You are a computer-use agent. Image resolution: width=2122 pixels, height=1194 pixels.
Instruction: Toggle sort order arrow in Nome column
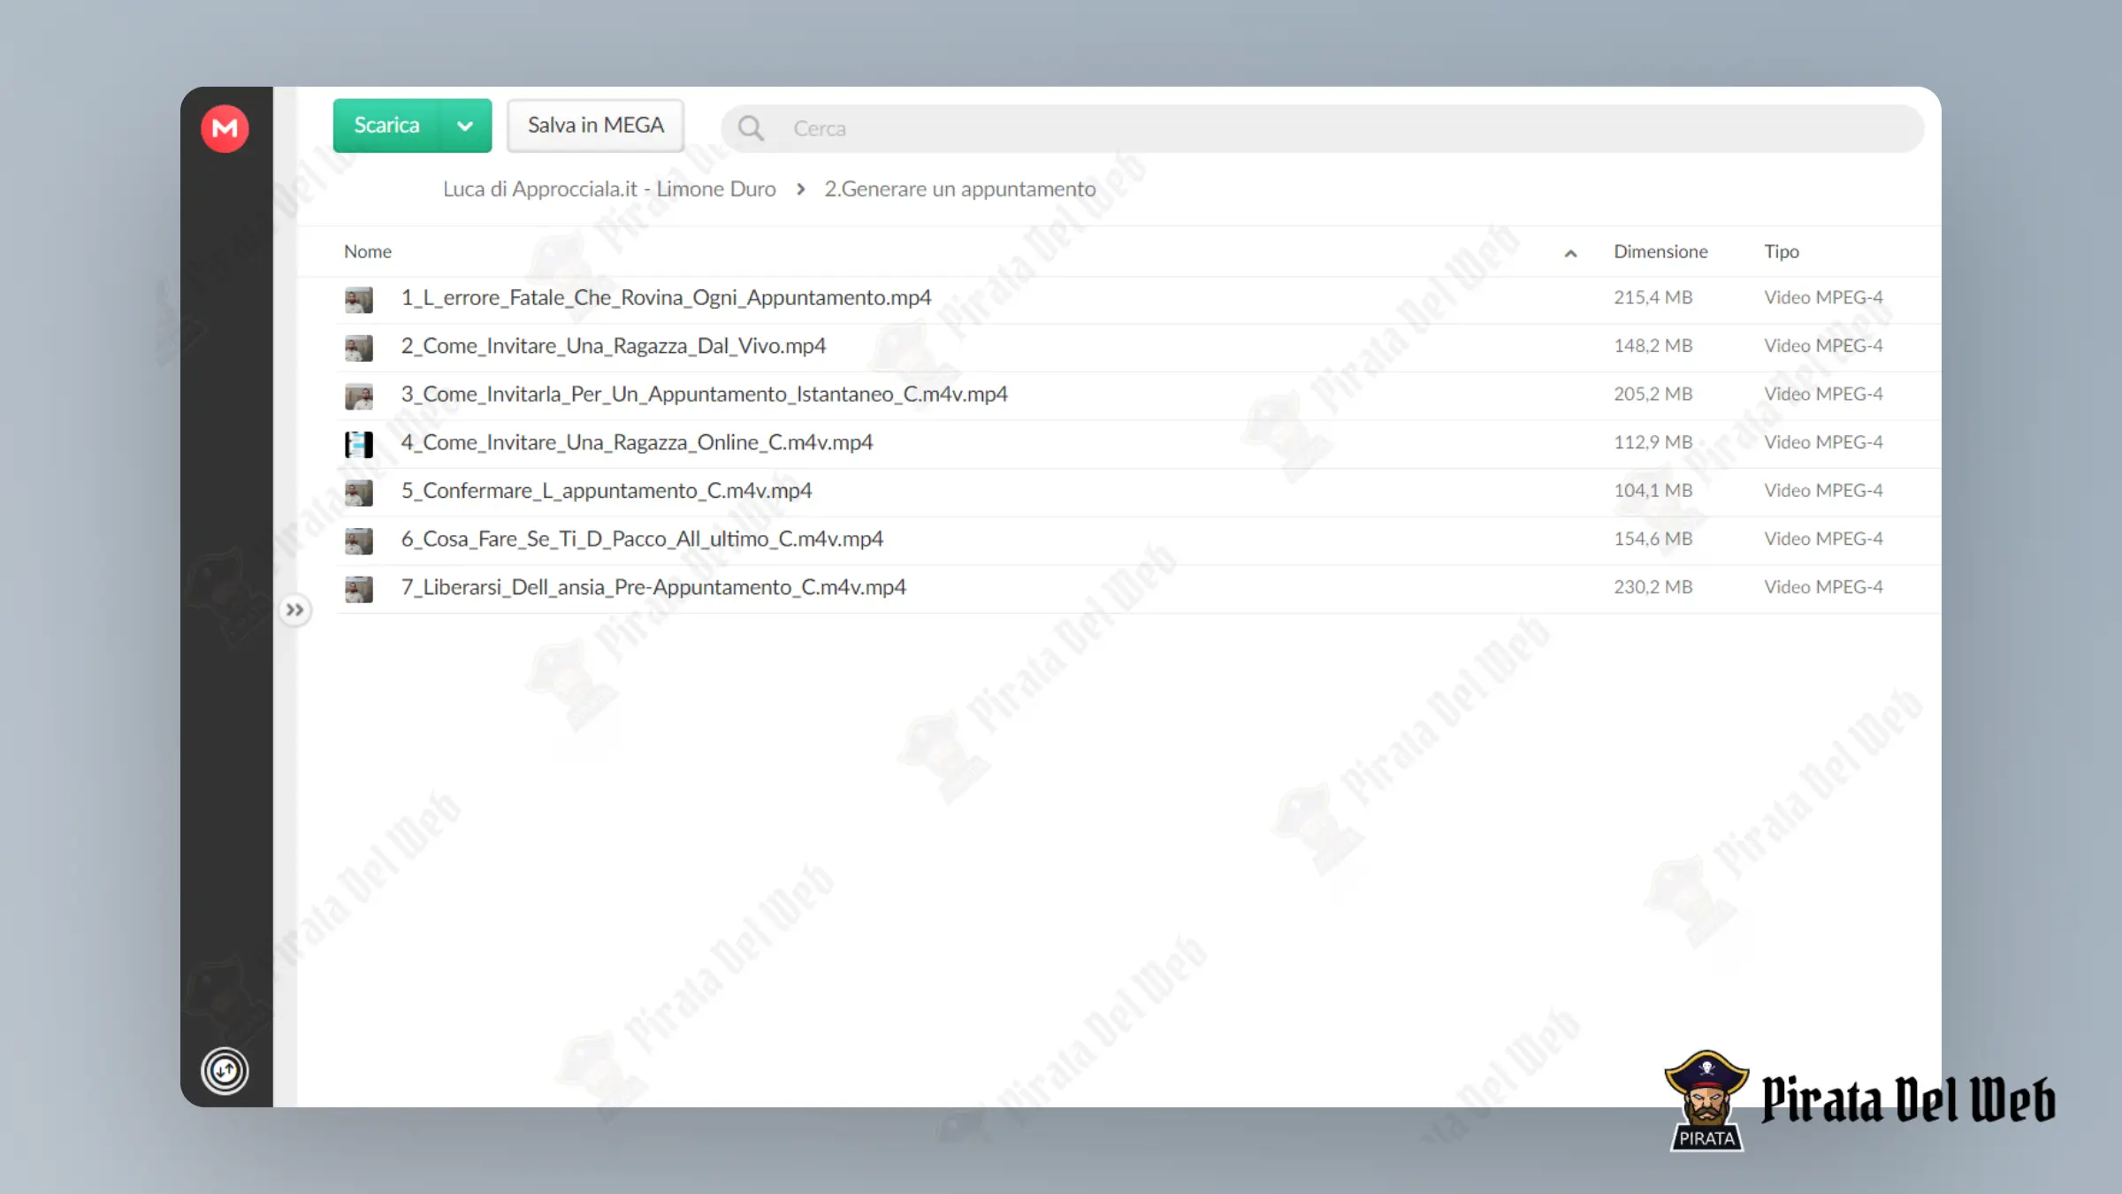[x=1570, y=253]
